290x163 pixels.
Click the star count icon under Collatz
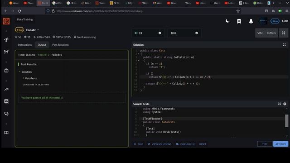coord(16,37)
